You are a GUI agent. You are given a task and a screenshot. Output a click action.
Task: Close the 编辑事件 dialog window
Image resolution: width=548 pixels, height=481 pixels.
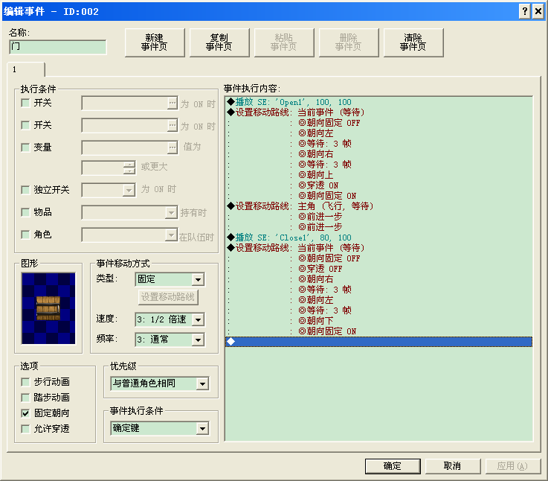tap(538, 12)
